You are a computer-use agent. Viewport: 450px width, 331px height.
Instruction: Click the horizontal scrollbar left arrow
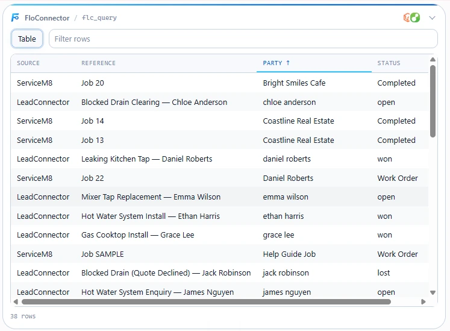pyautogui.click(x=16, y=301)
